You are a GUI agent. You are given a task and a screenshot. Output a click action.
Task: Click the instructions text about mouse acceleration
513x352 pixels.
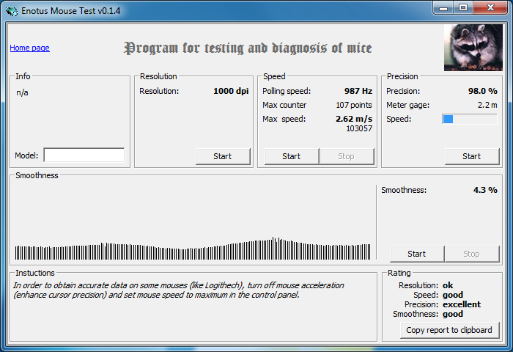pos(179,290)
